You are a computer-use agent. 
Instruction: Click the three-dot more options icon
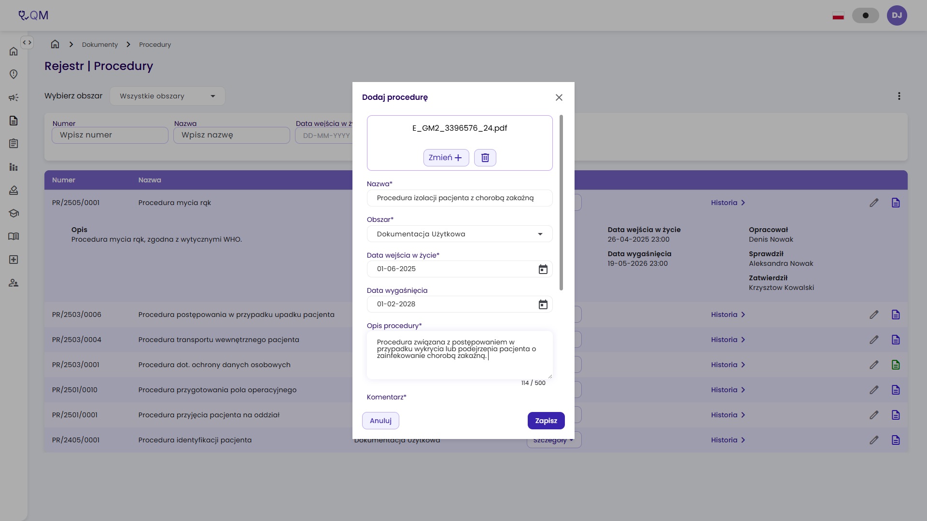pos(899,96)
